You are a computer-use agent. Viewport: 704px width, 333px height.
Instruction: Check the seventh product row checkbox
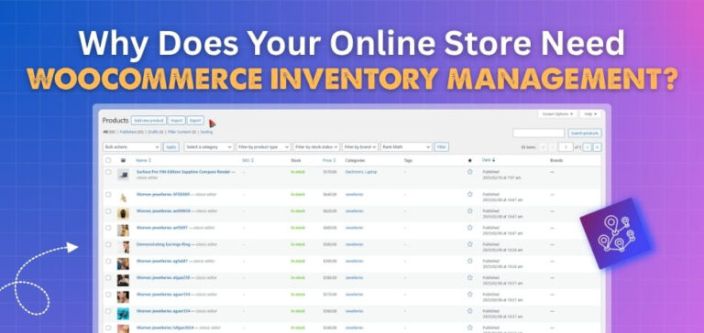click(x=108, y=277)
